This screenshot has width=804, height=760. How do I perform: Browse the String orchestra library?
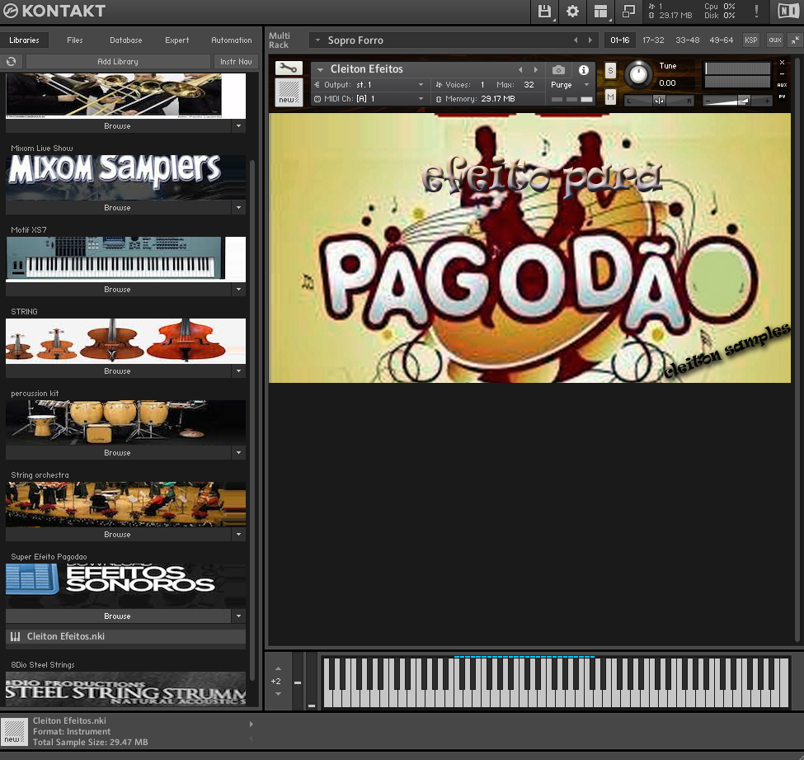tap(118, 534)
